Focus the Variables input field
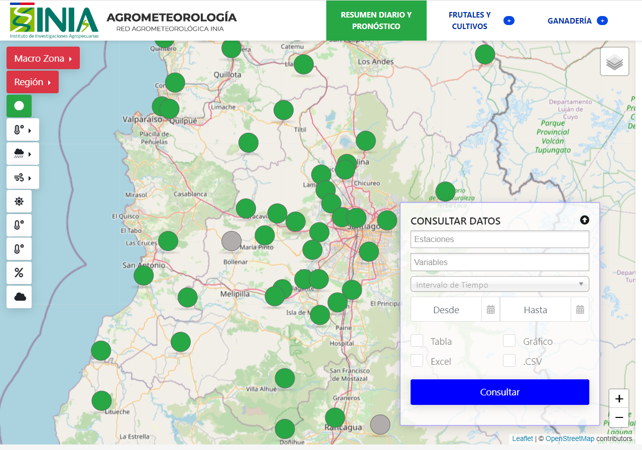 (x=500, y=262)
